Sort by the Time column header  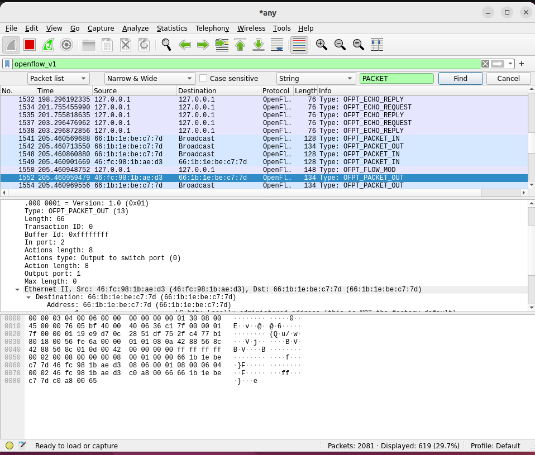(x=64, y=91)
